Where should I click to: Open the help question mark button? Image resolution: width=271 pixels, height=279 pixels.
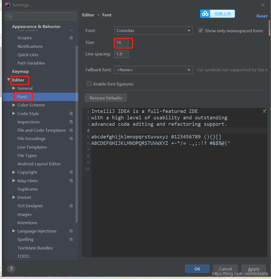click(11, 269)
